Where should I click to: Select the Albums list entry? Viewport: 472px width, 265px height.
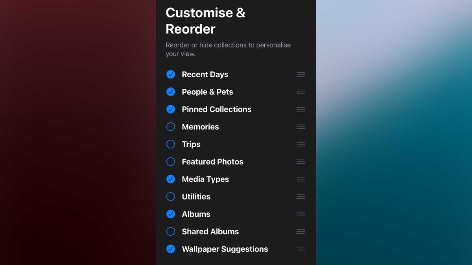click(x=196, y=214)
